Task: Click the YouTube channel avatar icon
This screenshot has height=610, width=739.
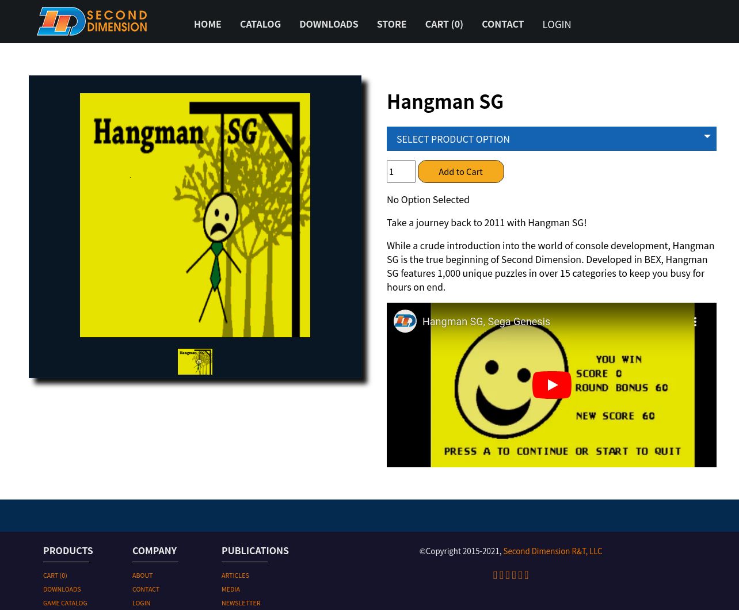Action: tap(405, 321)
